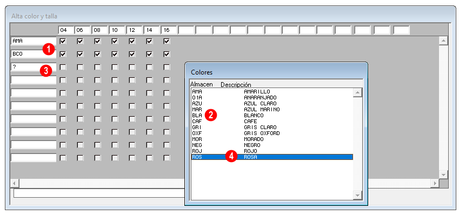Viewport: 459px width, 215px height.
Task: Uncheck size 04 for BCO row
Action: (x=63, y=54)
